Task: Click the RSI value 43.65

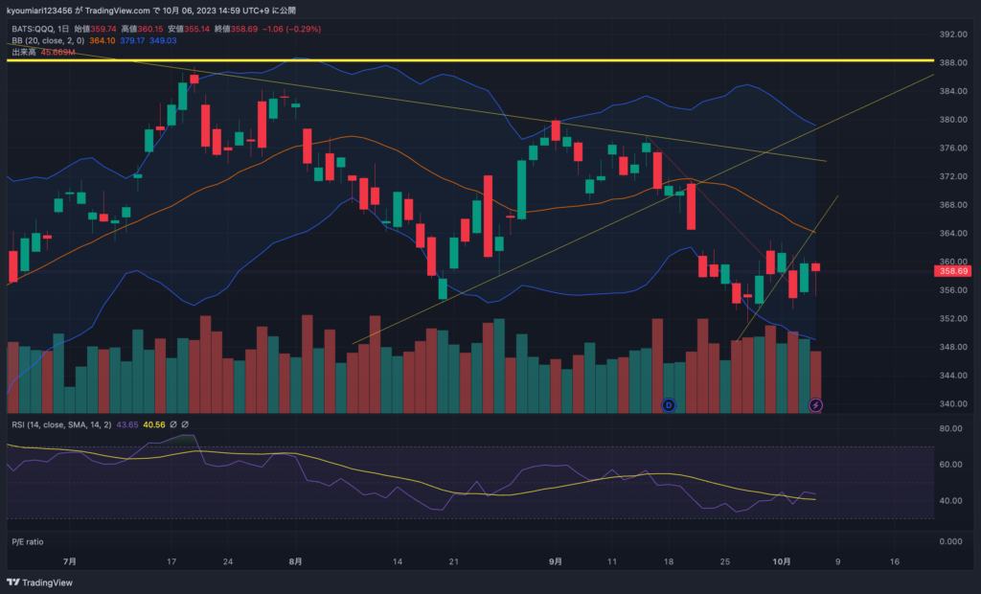Action: (127, 424)
